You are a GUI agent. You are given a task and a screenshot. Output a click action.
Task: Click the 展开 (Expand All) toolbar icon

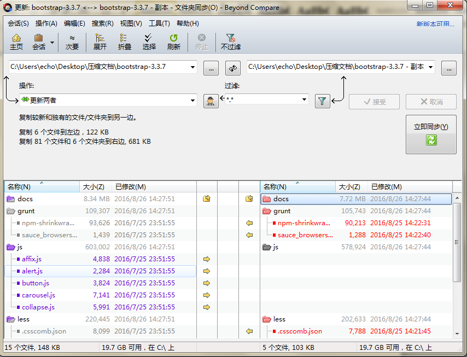point(100,42)
